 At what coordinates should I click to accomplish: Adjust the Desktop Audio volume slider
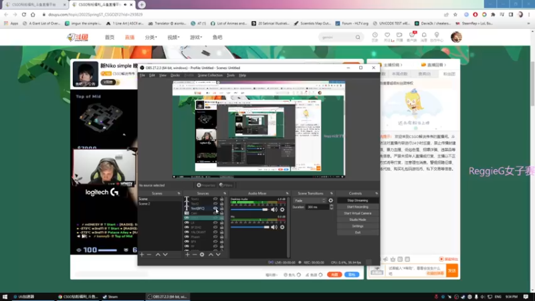(249, 209)
